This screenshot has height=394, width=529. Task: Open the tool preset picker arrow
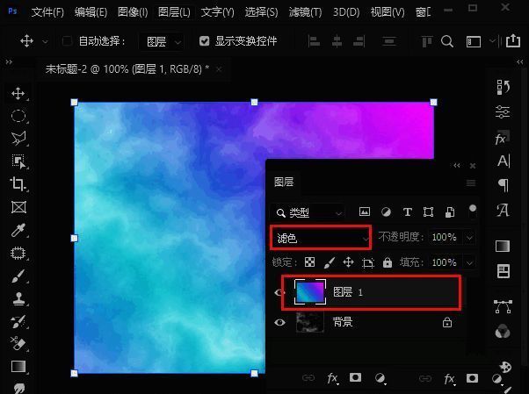[x=45, y=41]
